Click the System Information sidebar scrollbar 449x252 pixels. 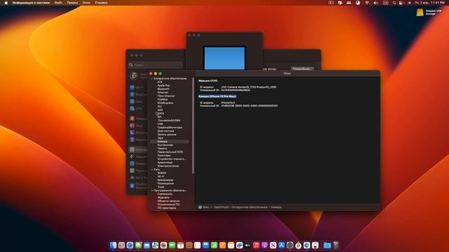(194, 126)
